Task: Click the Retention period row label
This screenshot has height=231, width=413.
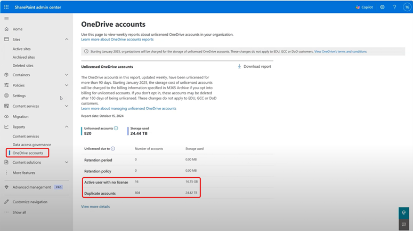Action: pos(98,160)
